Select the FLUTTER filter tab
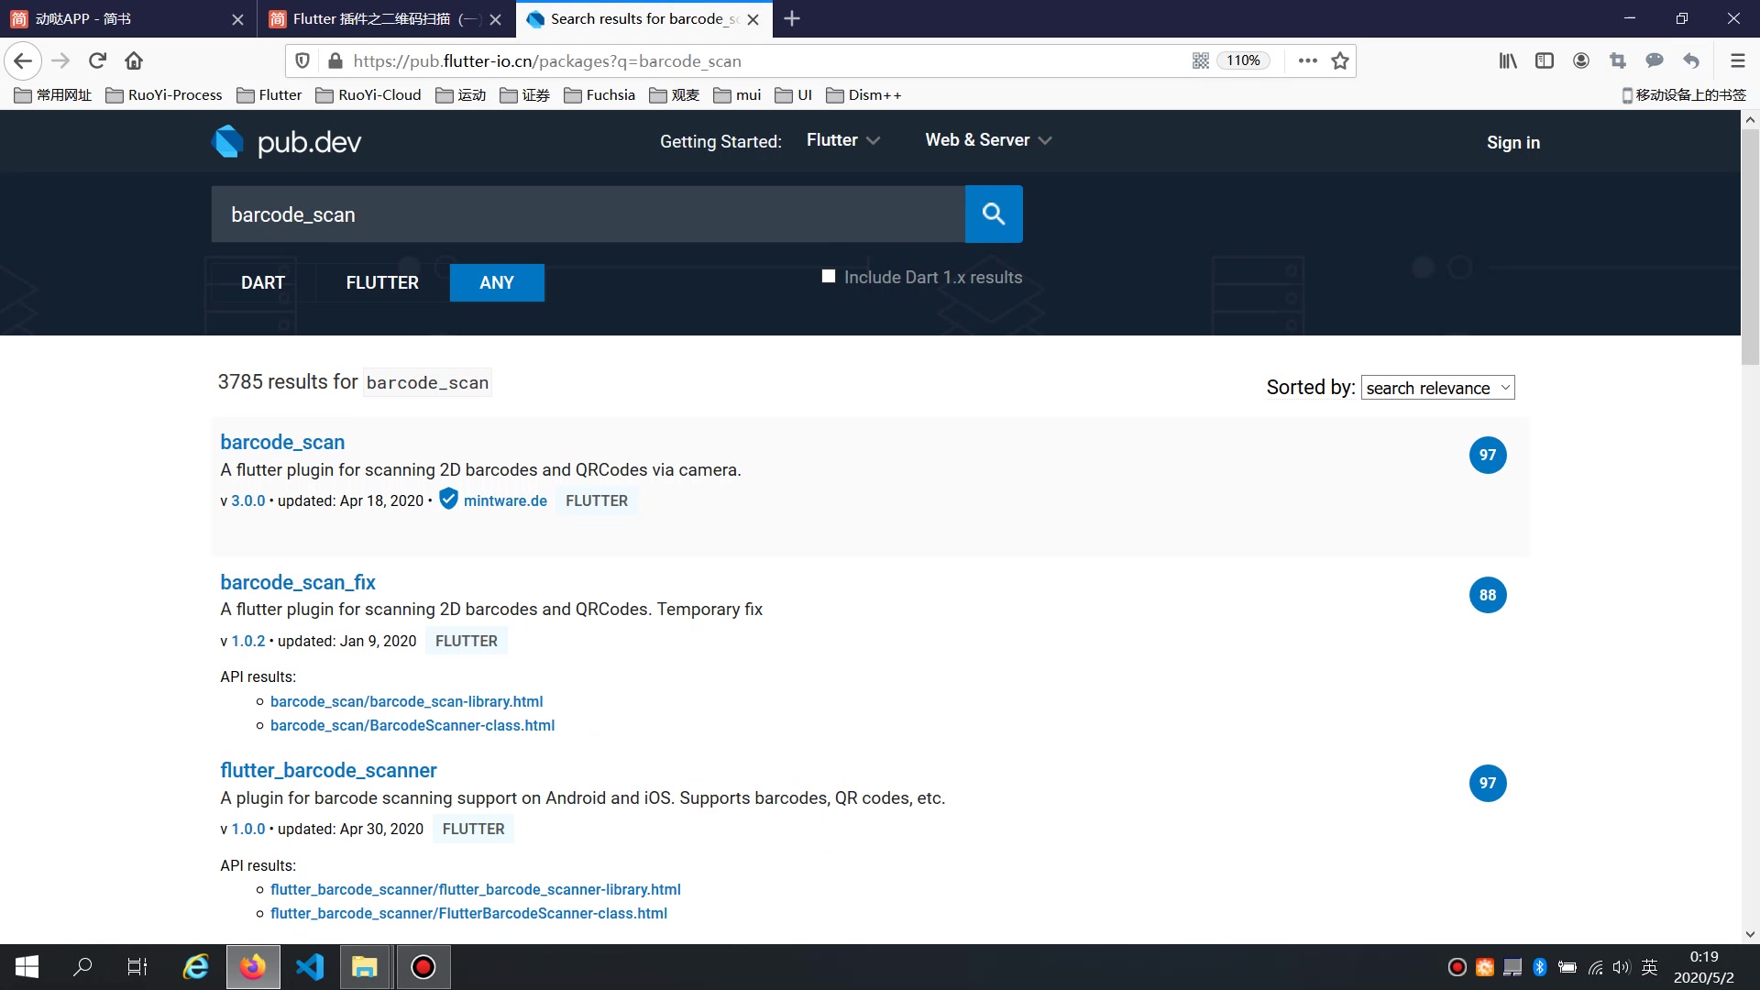Viewport: 1760px width, 990px height. pyautogui.click(x=382, y=282)
